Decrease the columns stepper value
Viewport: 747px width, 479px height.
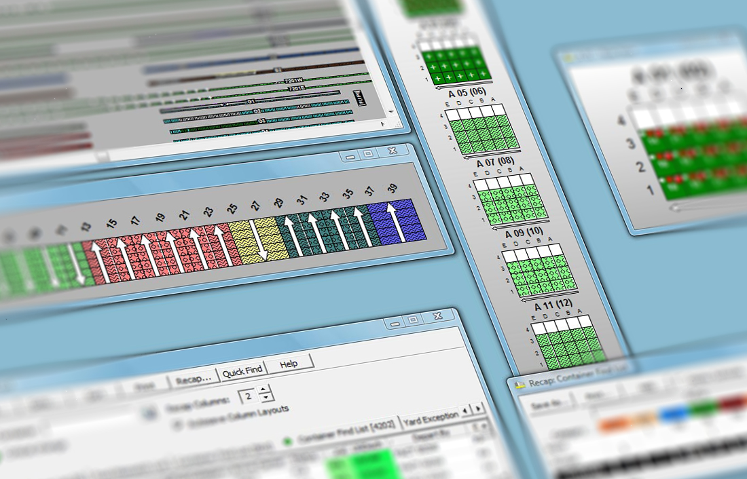click(266, 397)
